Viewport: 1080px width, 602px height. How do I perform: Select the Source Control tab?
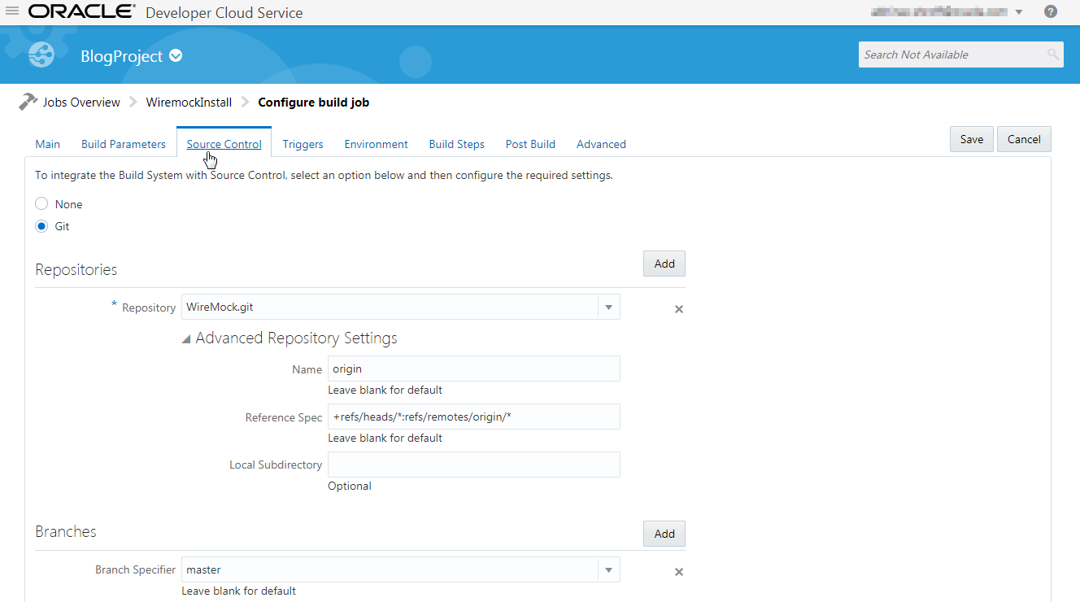point(224,144)
